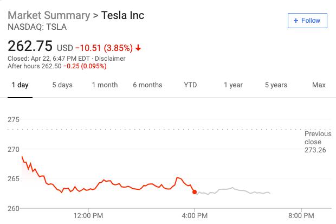
Task: Click the Market Summary breadcrumb link
Action: [x=48, y=15]
